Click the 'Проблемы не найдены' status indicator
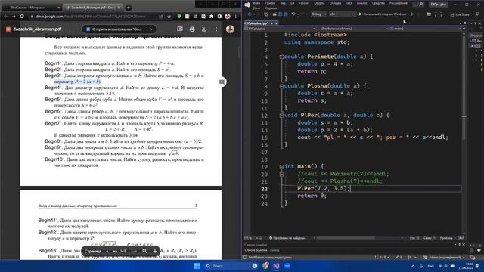Screen dimensions: 484x272 click(287, 238)
